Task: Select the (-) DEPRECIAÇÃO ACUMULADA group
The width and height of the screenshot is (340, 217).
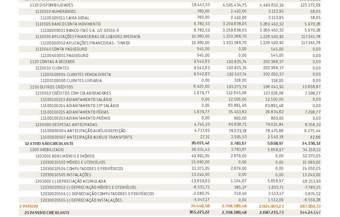Action: click(x=70, y=181)
